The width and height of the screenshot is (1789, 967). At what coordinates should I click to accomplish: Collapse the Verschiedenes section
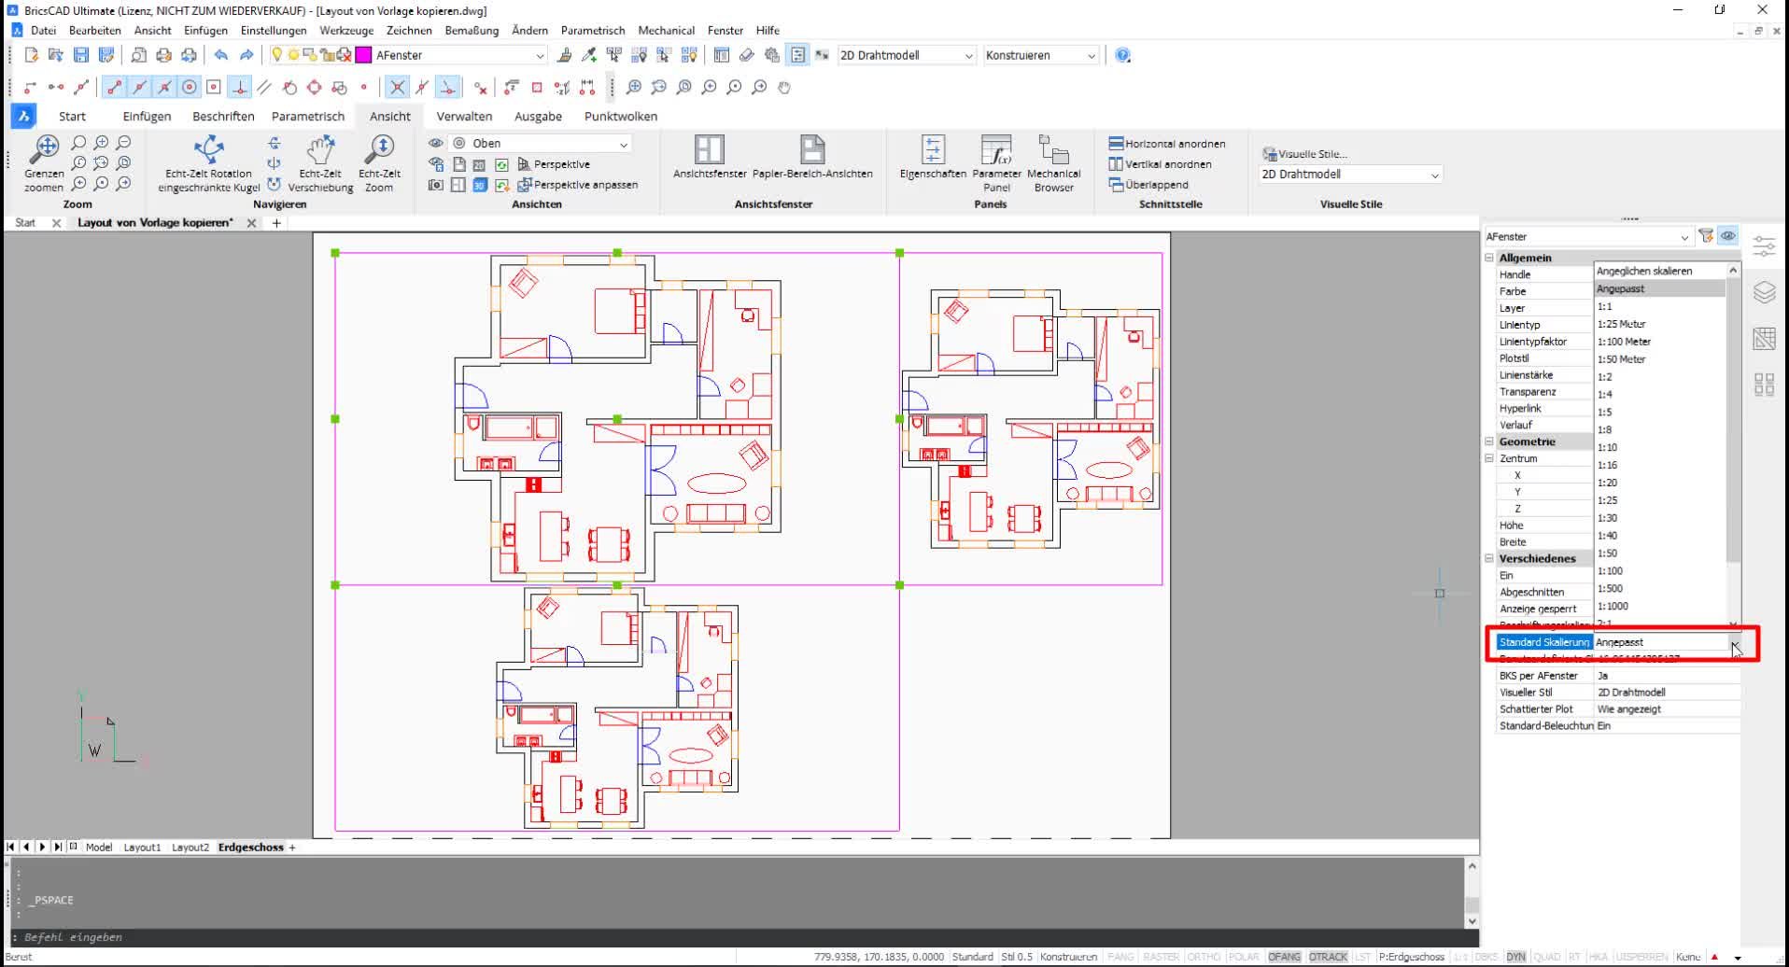tap(1490, 558)
